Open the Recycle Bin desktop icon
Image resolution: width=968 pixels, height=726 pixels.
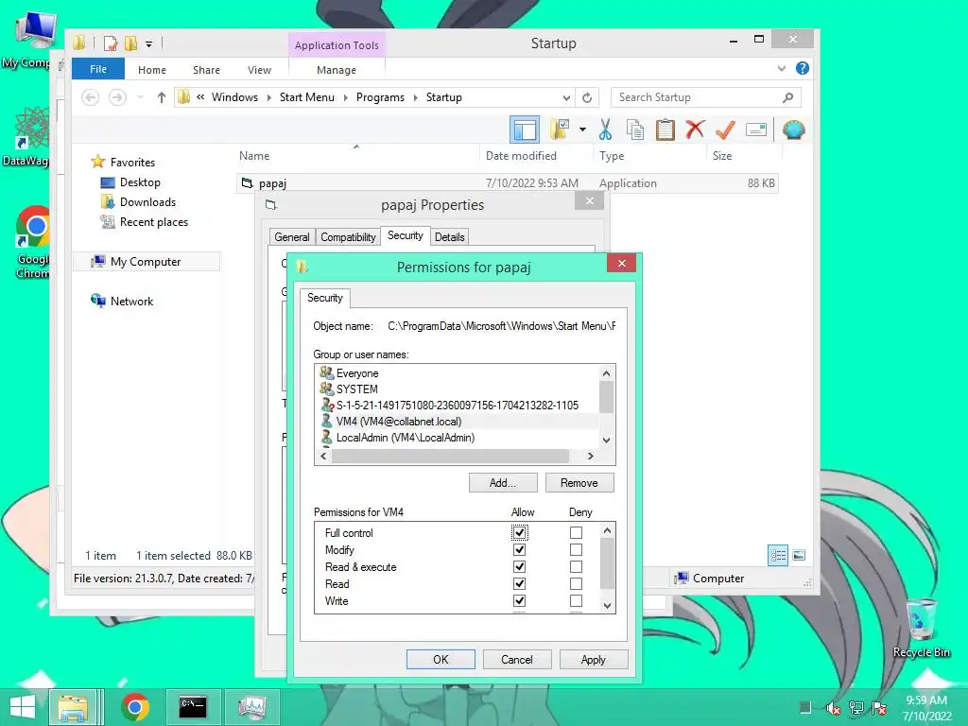[921, 627]
